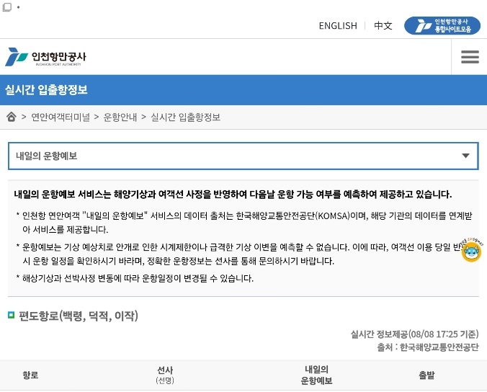
Task: Switch language to 中文
Action: [383, 26]
